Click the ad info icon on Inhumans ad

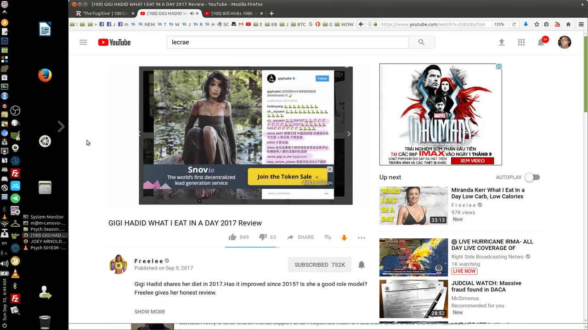(x=499, y=66)
